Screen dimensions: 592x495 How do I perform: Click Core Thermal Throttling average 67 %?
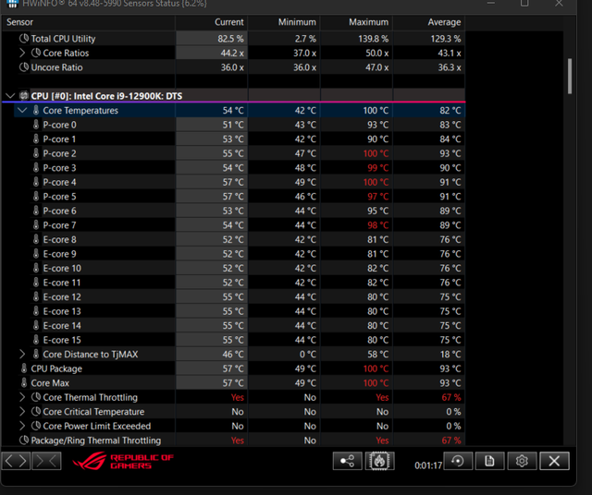[451, 397]
